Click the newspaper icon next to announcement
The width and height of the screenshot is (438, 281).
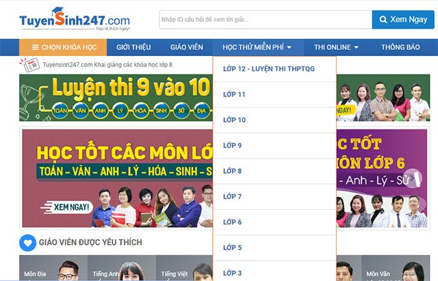pos(29,65)
